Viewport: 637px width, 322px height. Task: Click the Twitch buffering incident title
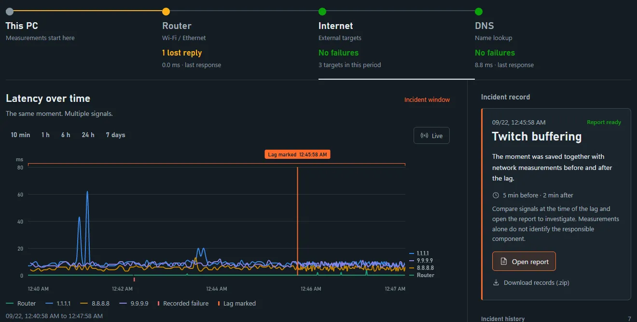click(x=537, y=137)
